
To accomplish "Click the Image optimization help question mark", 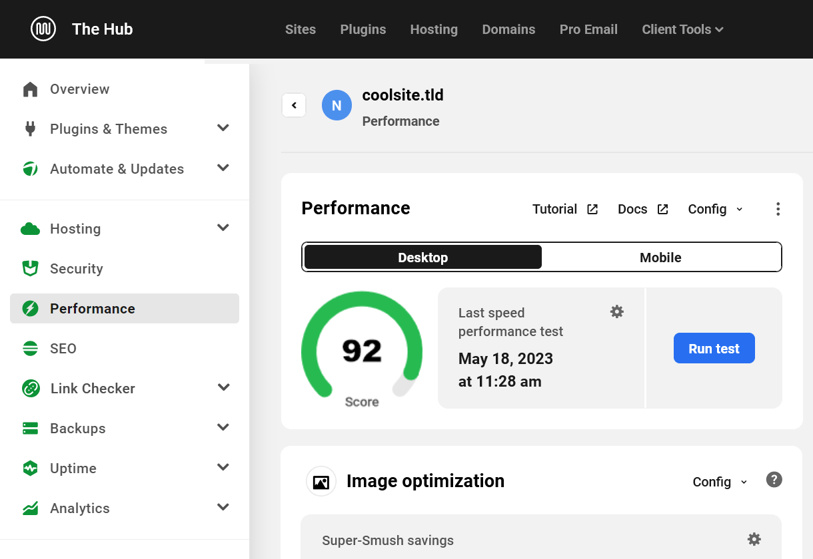I will 774,480.
